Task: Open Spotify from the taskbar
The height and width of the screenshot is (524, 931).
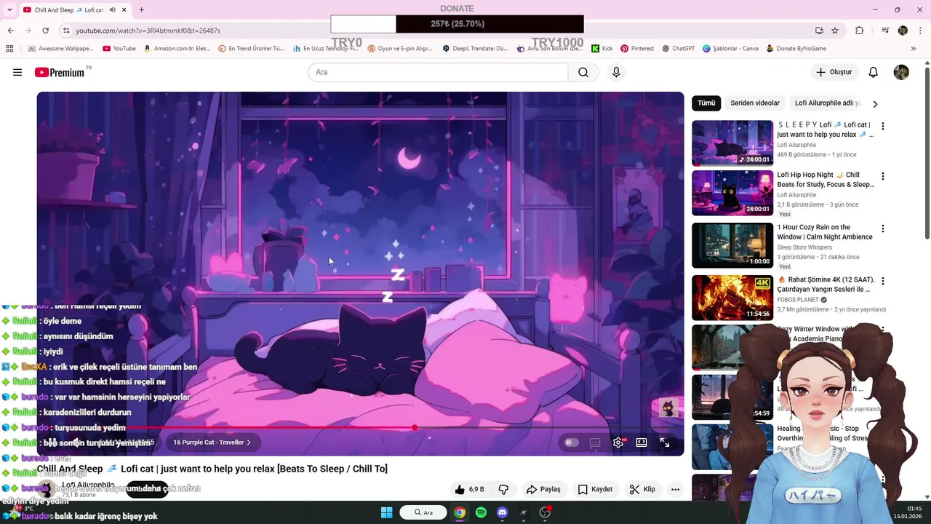Action: (x=481, y=512)
